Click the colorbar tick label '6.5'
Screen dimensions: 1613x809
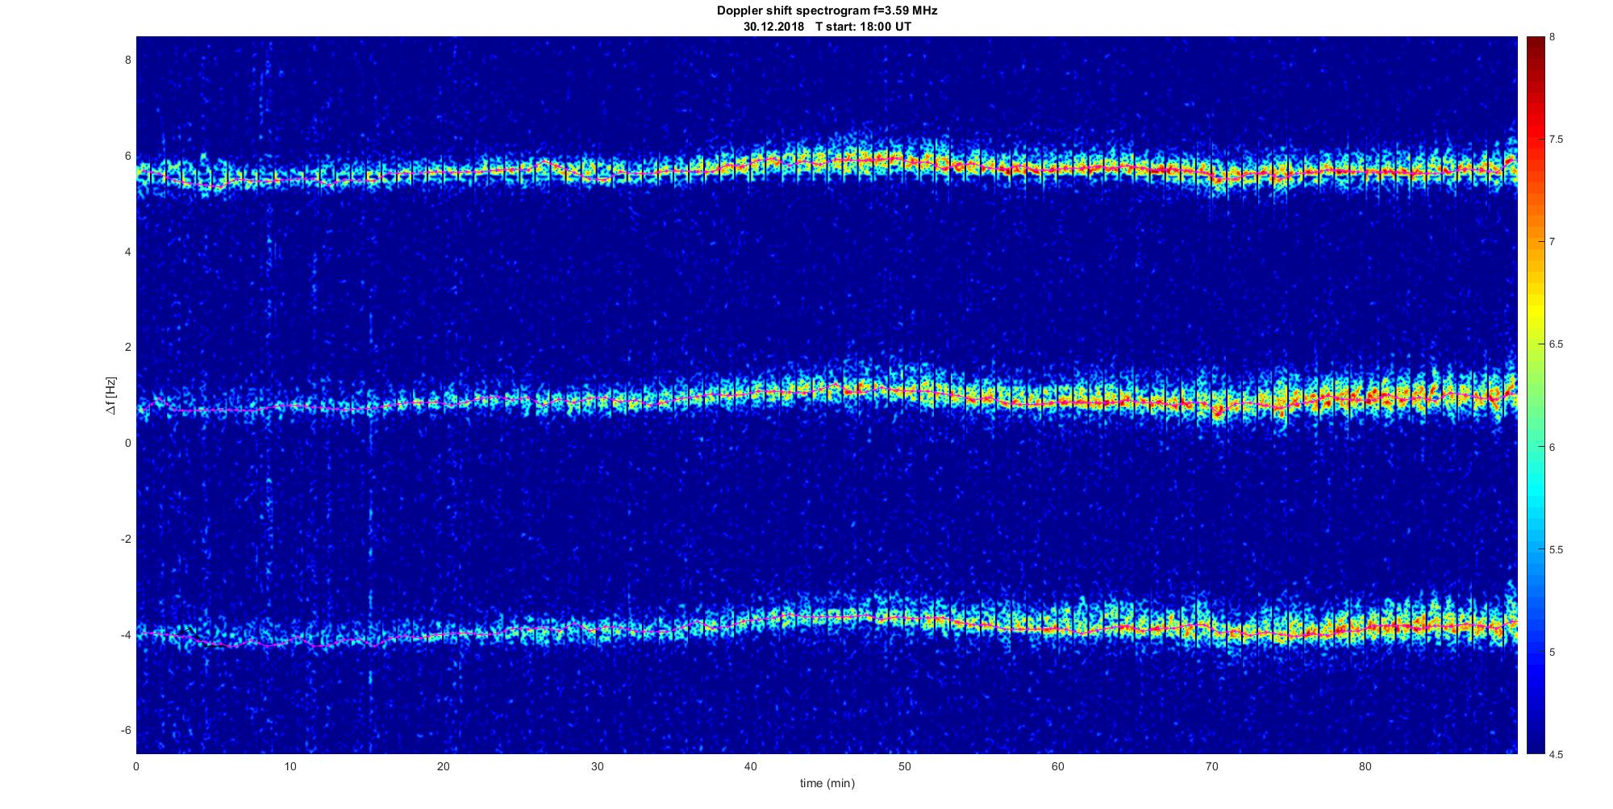[x=1557, y=344]
